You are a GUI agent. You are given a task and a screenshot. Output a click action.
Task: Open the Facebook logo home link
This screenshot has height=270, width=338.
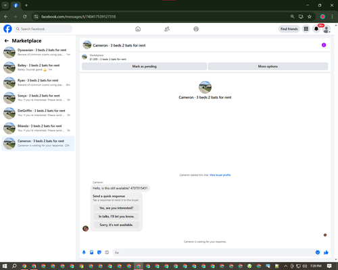(x=7, y=29)
